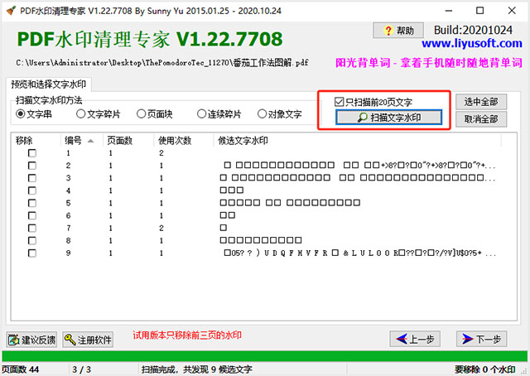Toggle the 编号 sort arrow

tap(90, 141)
